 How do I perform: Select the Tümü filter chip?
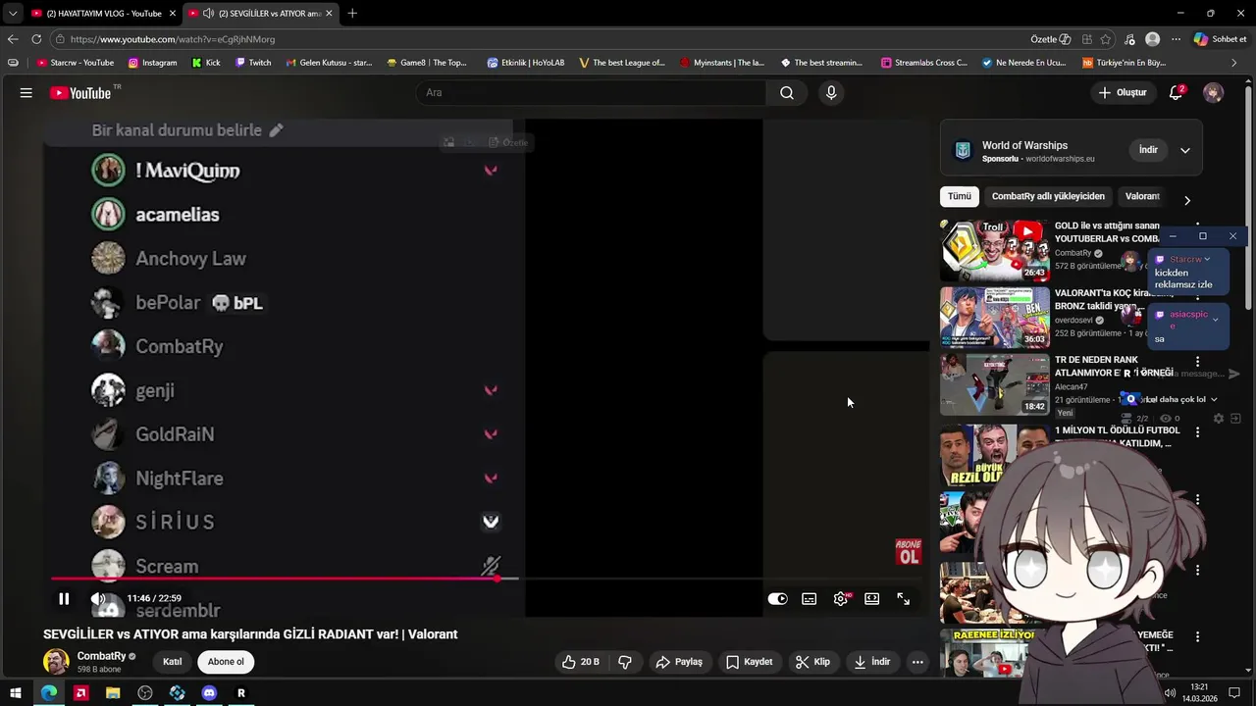(x=960, y=196)
